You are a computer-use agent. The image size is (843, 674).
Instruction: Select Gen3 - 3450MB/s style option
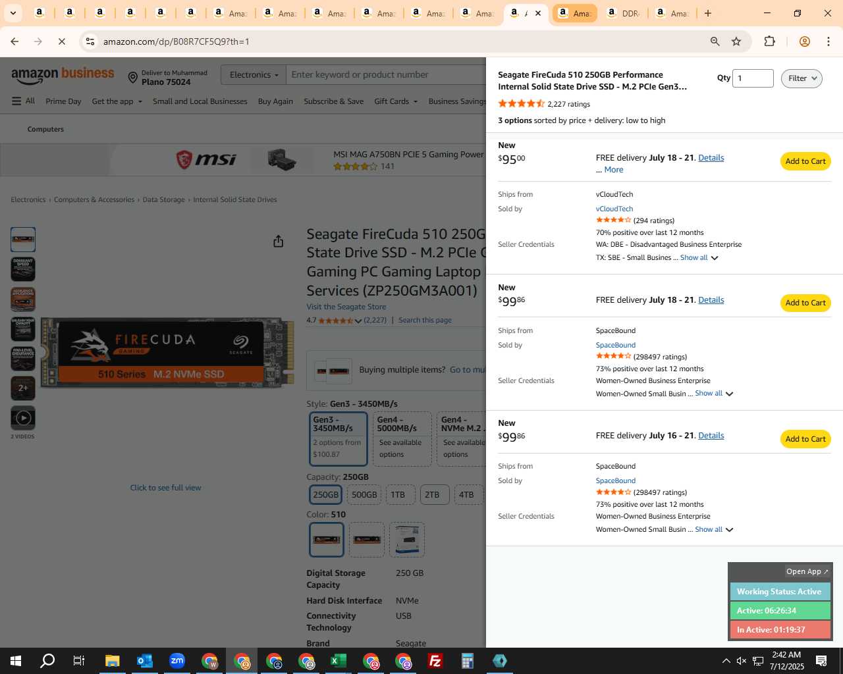[338, 439]
